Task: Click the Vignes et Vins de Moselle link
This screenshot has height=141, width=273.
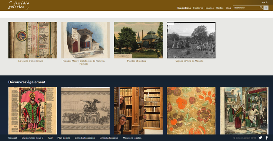Action: (190, 61)
